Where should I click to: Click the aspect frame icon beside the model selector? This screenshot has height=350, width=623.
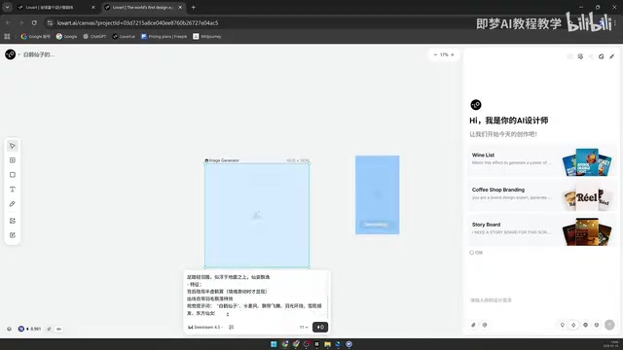pyautogui.click(x=232, y=328)
